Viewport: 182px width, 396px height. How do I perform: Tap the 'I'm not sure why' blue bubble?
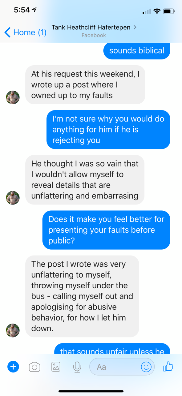click(108, 129)
